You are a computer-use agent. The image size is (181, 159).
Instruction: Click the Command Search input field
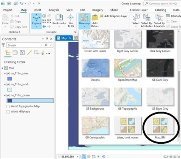(163, 3)
